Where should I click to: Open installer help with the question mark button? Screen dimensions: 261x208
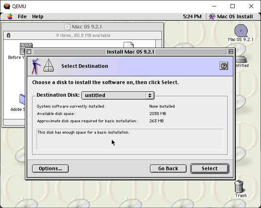[224, 66]
